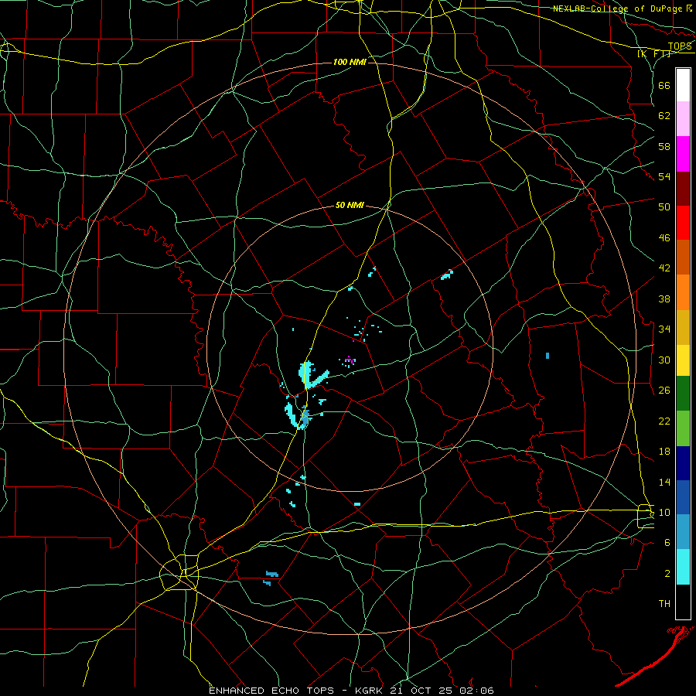Click the light blue legend swatch
This screenshot has height=696, width=696.
click(x=683, y=532)
